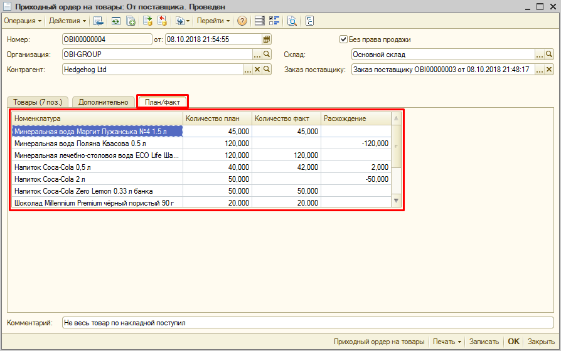Viewport: 561px width, 351px height.
Task: Click the Количество план column header
Action: point(217,118)
